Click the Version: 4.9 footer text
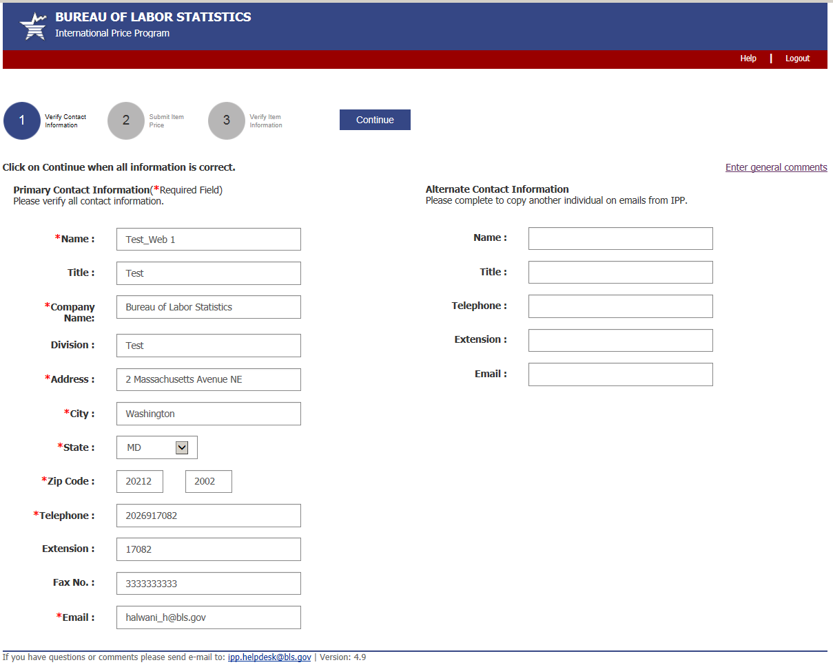The image size is (833, 667). tap(343, 657)
